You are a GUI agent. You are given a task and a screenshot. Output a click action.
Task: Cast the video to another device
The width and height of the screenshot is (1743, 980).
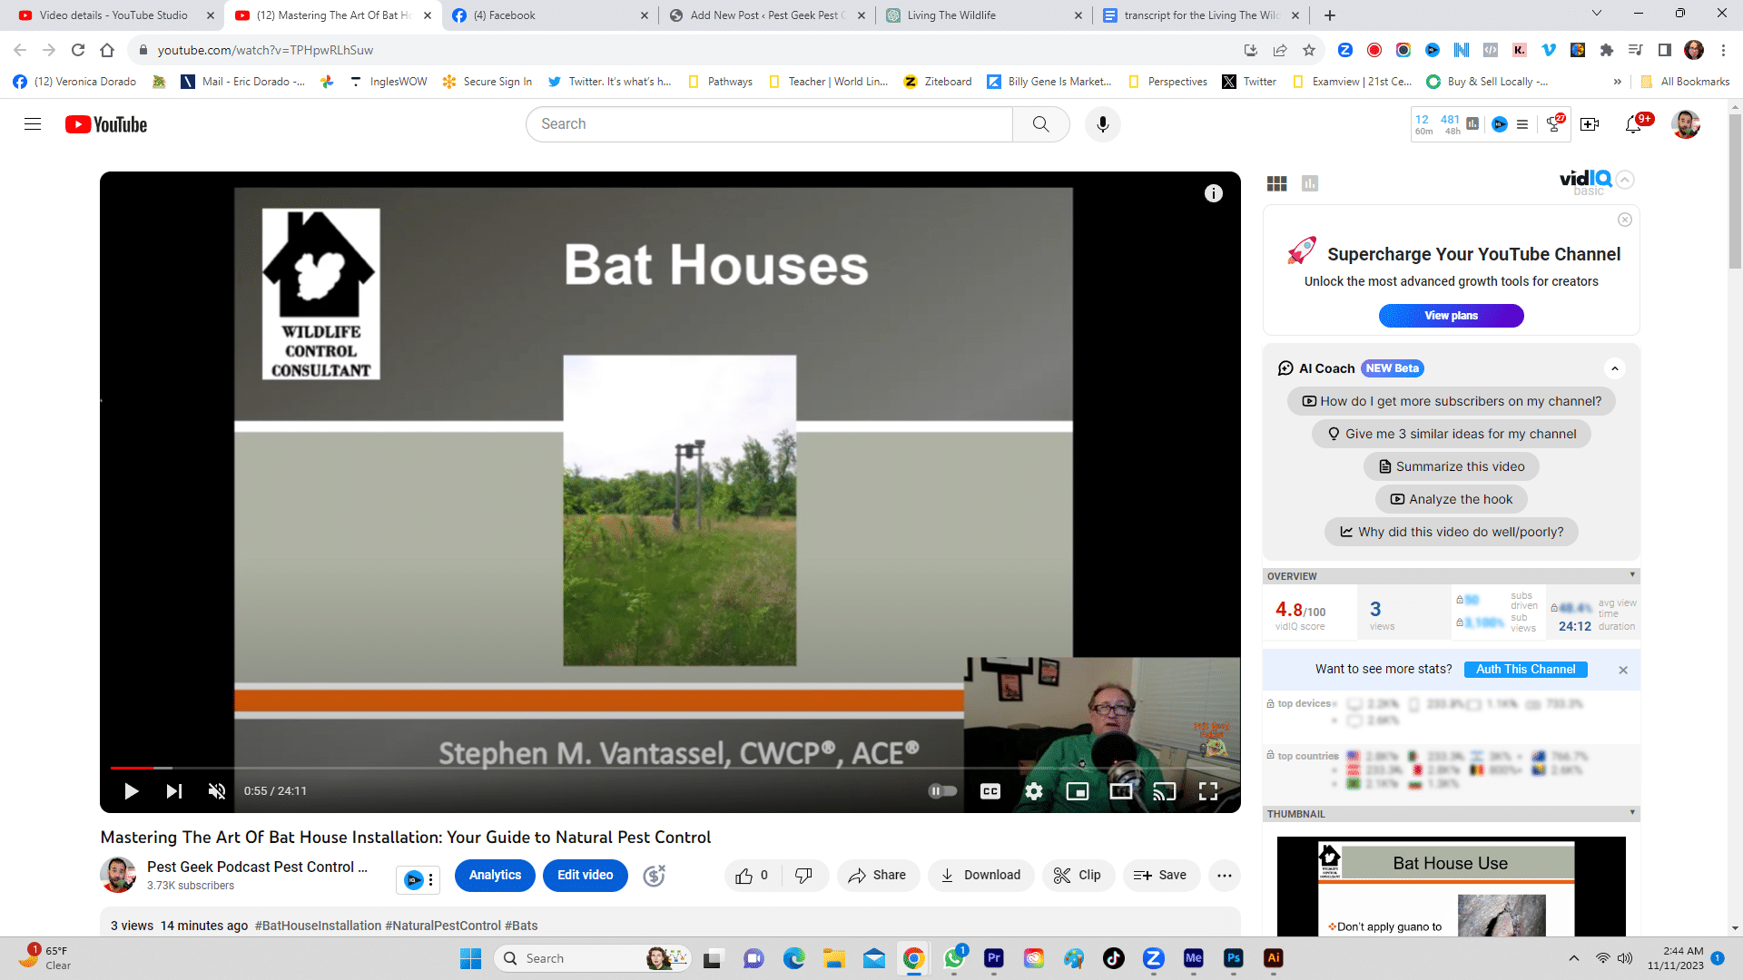[1165, 790]
